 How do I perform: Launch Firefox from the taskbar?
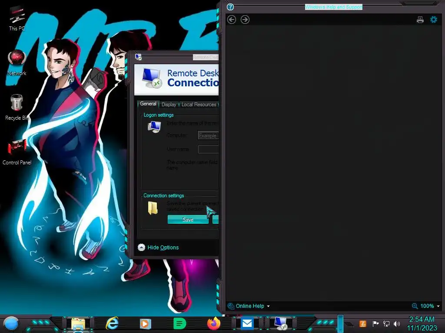pyautogui.click(x=213, y=323)
